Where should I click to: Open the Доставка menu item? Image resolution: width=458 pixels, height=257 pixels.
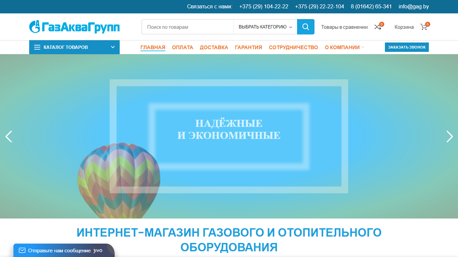214,48
